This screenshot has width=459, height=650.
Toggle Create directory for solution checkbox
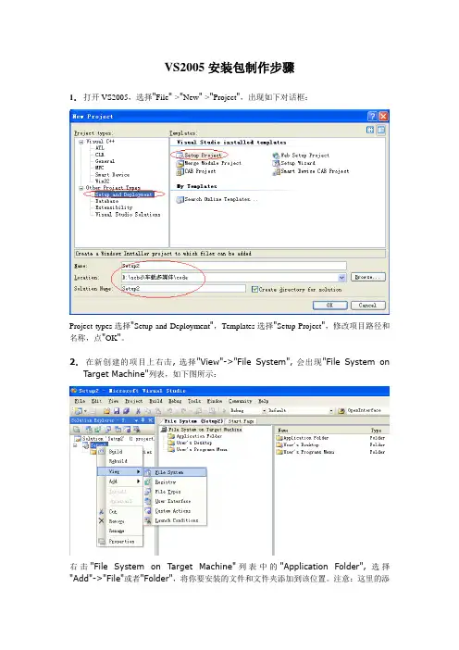254,289
